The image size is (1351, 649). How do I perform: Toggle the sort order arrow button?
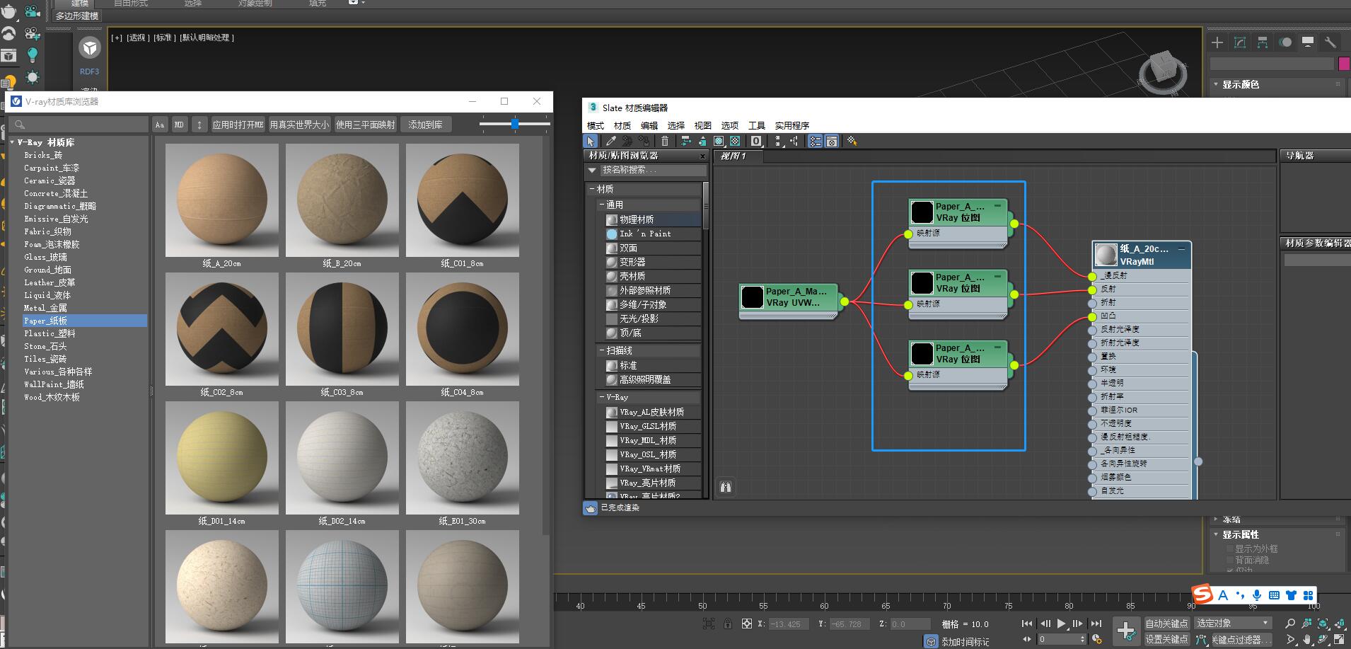(x=199, y=125)
